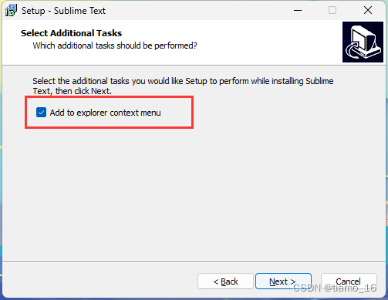This screenshot has height=300, width=388.
Task: Minimize the Setup window
Action: [x=298, y=10]
